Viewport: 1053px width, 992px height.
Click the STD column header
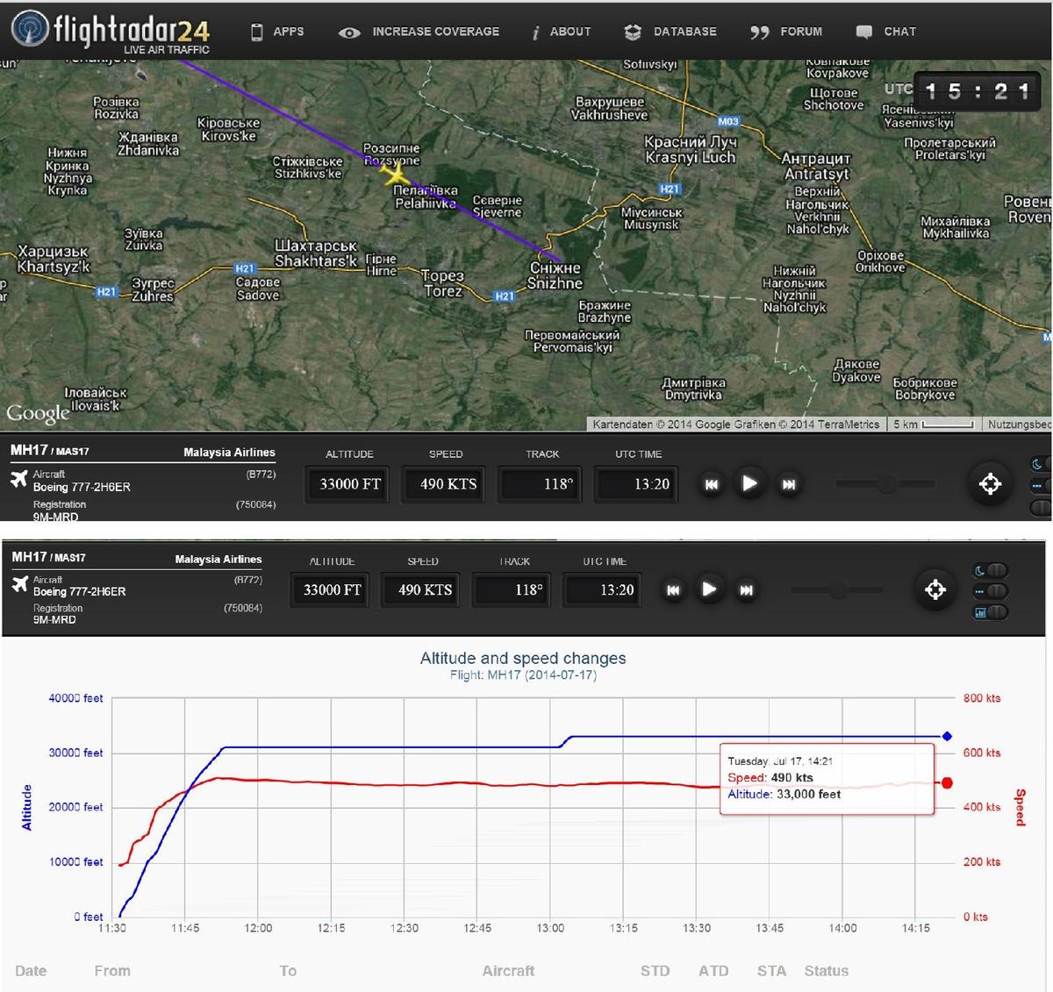(655, 971)
